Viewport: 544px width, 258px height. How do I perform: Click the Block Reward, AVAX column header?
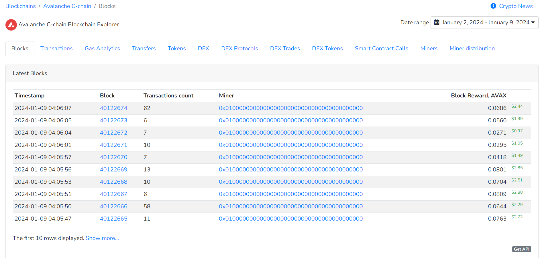479,96
